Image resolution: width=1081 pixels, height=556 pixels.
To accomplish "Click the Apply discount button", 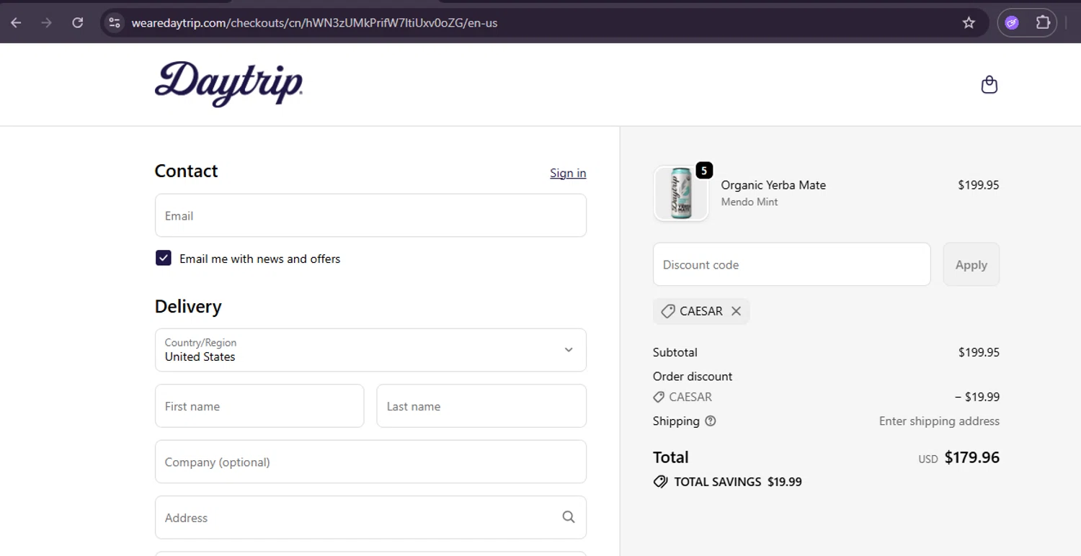I will (x=971, y=264).
